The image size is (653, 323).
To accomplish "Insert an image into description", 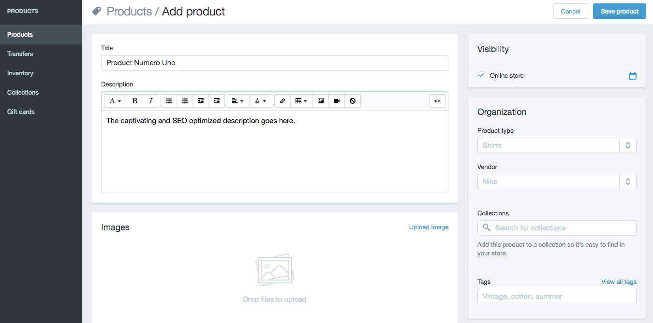I will [x=321, y=101].
